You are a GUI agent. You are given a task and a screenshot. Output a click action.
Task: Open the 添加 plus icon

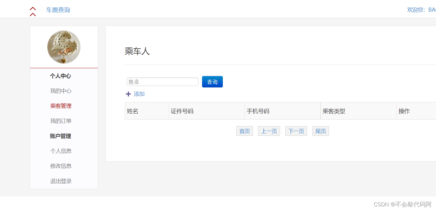(128, 94)
